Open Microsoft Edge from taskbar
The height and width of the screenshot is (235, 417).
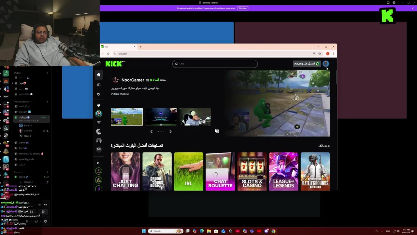tap(202, 231)
